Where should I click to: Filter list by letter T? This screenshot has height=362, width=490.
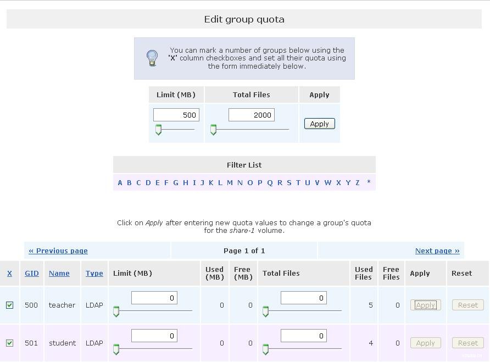[x=298, y=182]
